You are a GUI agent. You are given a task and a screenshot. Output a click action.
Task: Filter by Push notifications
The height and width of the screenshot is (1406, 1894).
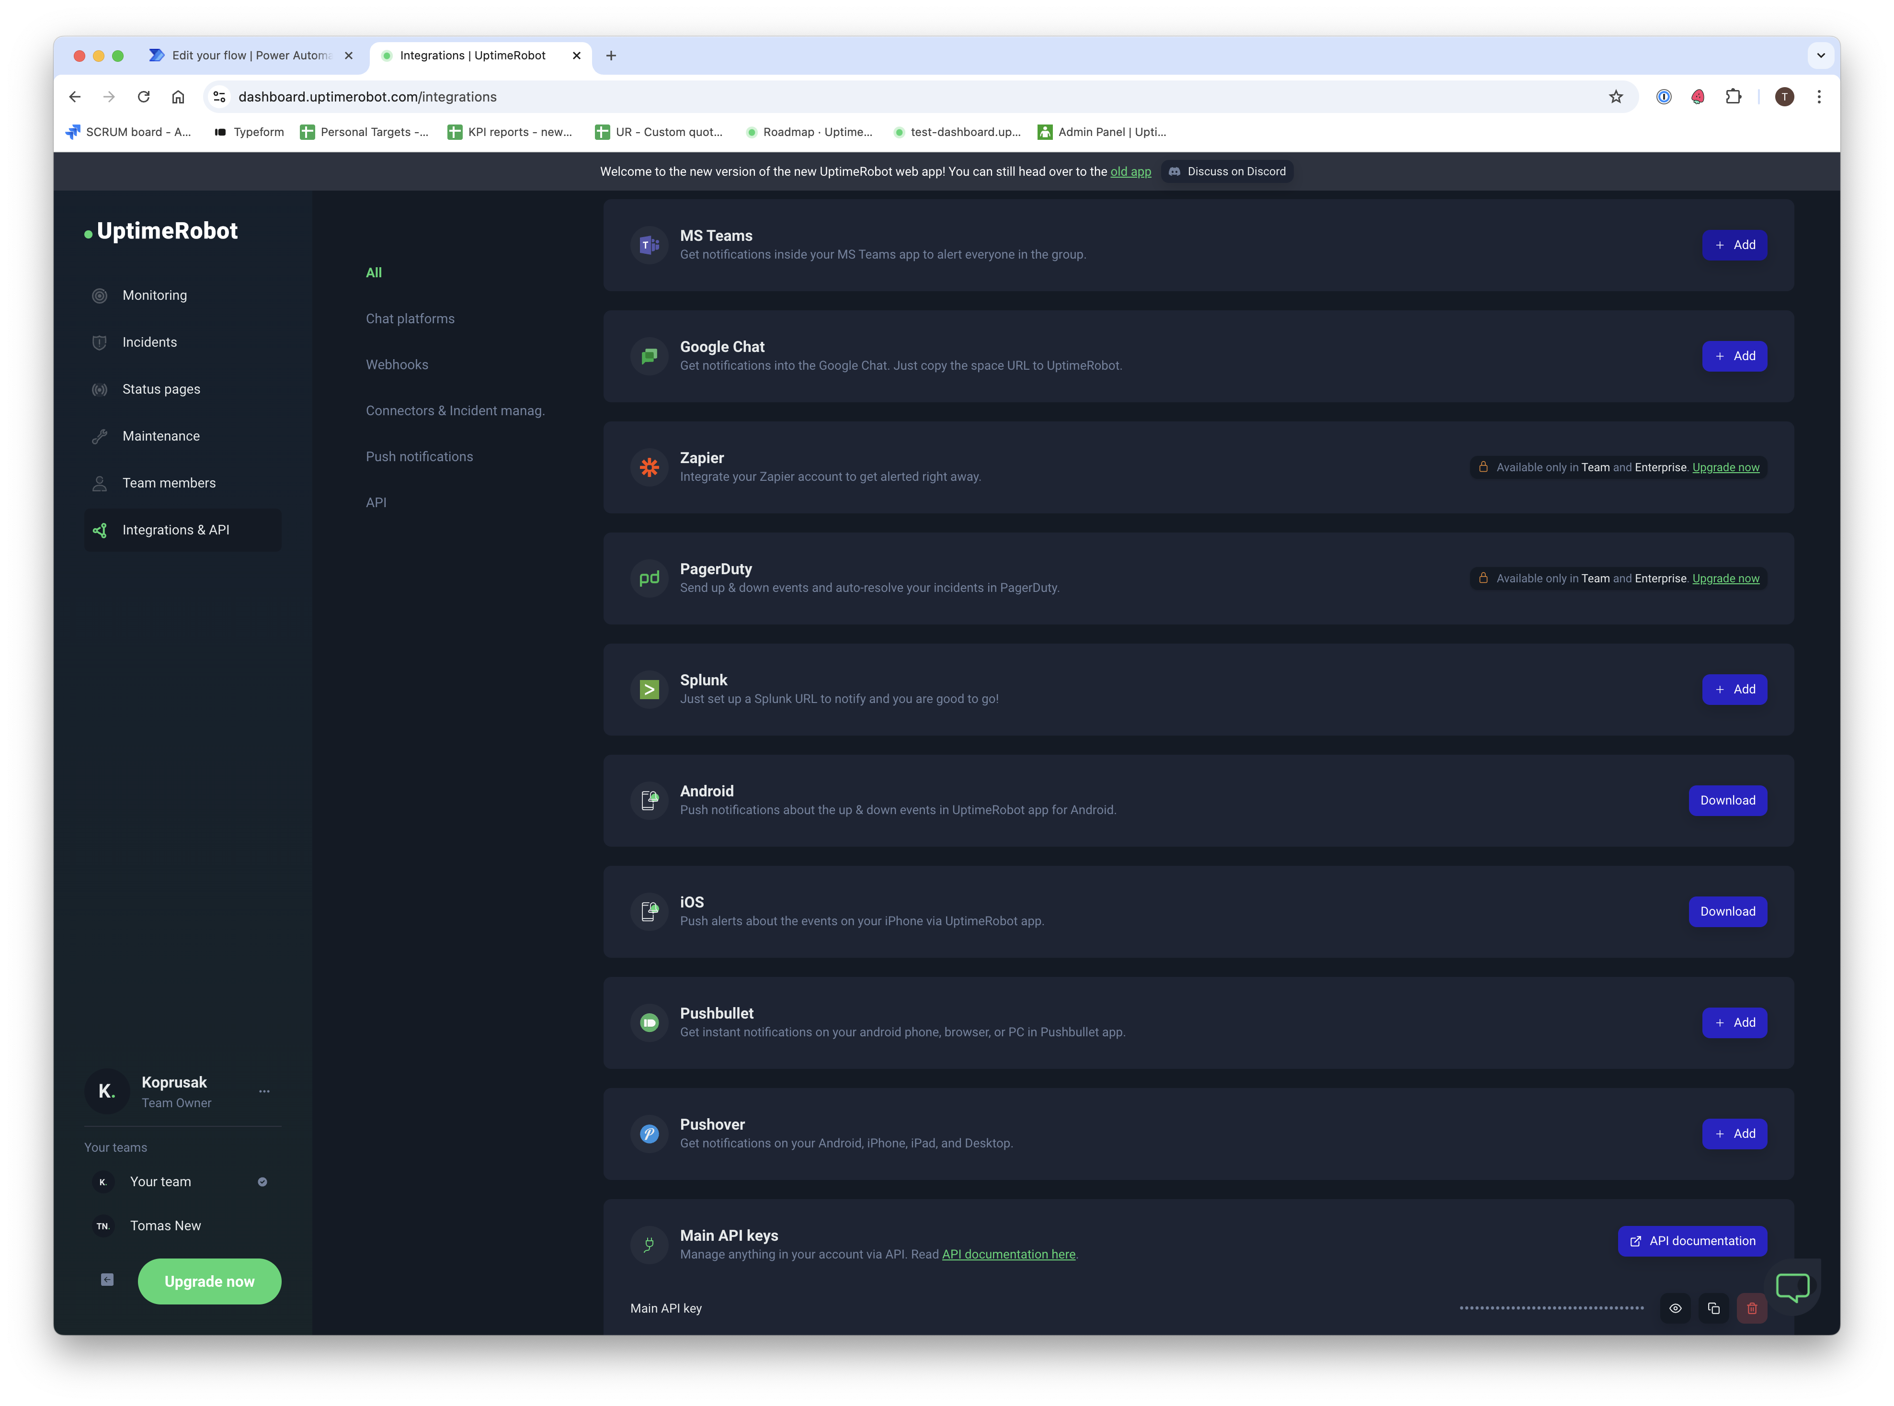419,456
